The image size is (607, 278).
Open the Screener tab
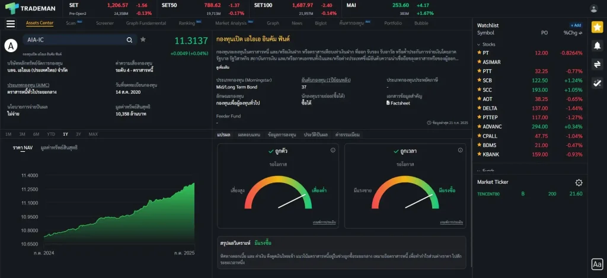105,23
